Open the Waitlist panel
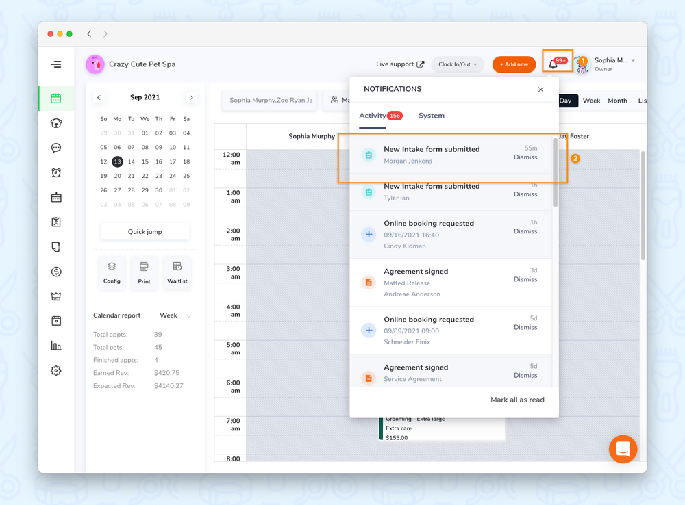Viewport: 685px width, 505px height. [x=177, y=272]
